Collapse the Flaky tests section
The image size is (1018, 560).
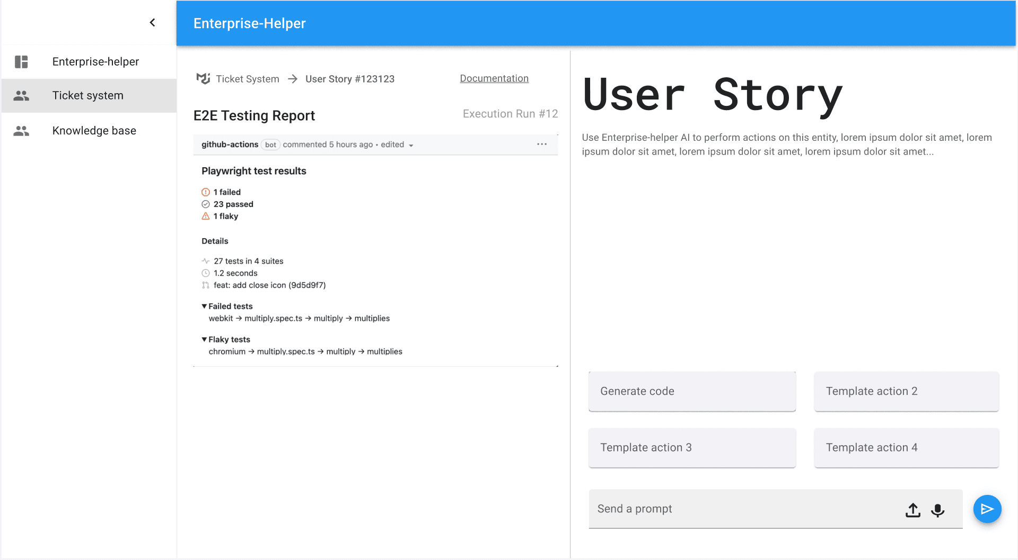point(205,340)
